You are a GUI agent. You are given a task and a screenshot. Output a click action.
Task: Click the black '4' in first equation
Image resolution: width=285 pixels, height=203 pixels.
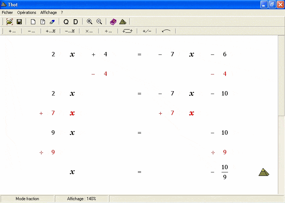point(105,54)
